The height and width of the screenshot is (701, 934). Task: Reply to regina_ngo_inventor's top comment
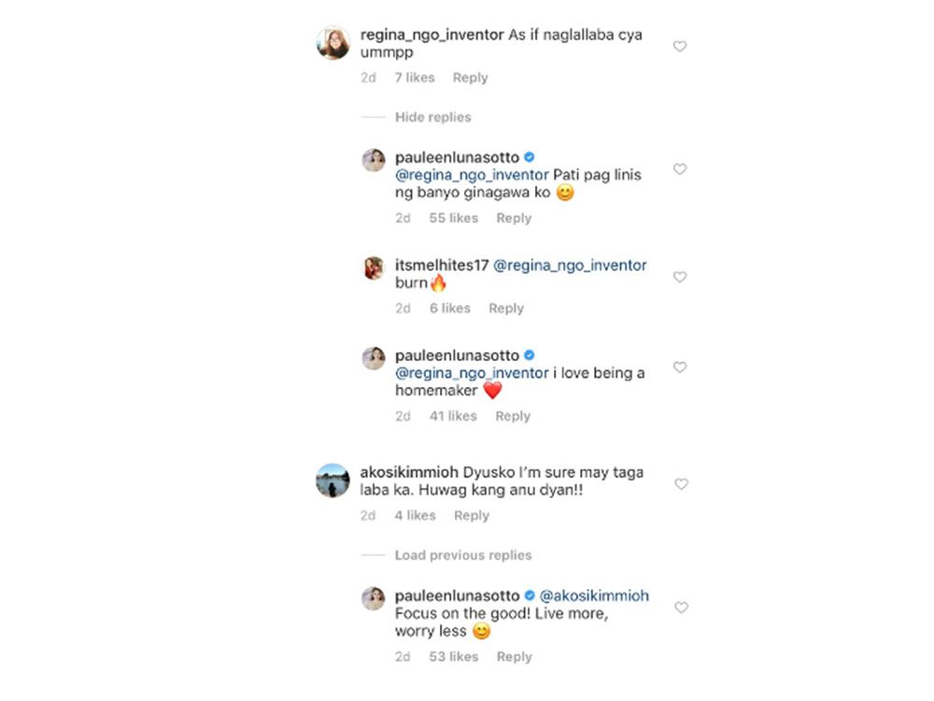point(470,78)
